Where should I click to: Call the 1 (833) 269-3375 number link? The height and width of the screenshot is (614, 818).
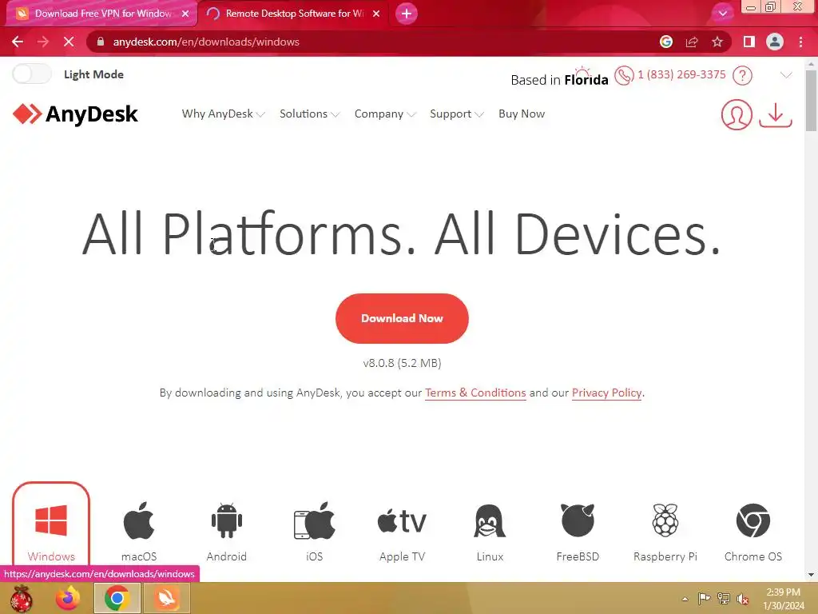click(x=681, y=74)
